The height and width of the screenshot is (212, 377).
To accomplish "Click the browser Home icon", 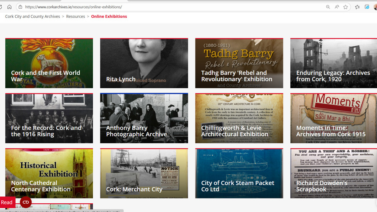I will (9, 7).
